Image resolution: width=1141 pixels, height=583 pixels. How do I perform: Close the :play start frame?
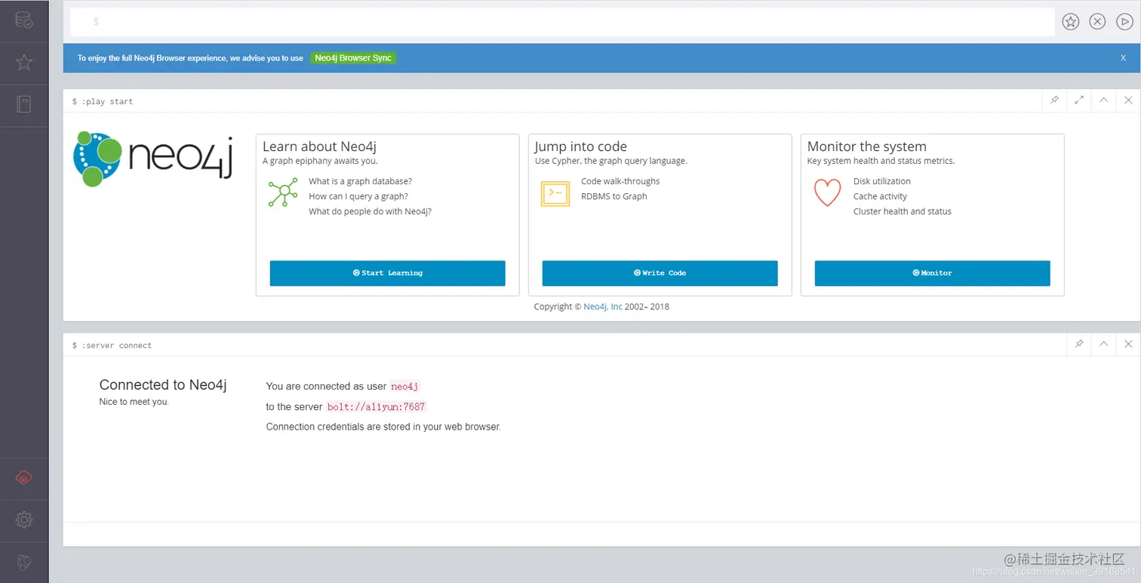click(x=1128, y=100)
